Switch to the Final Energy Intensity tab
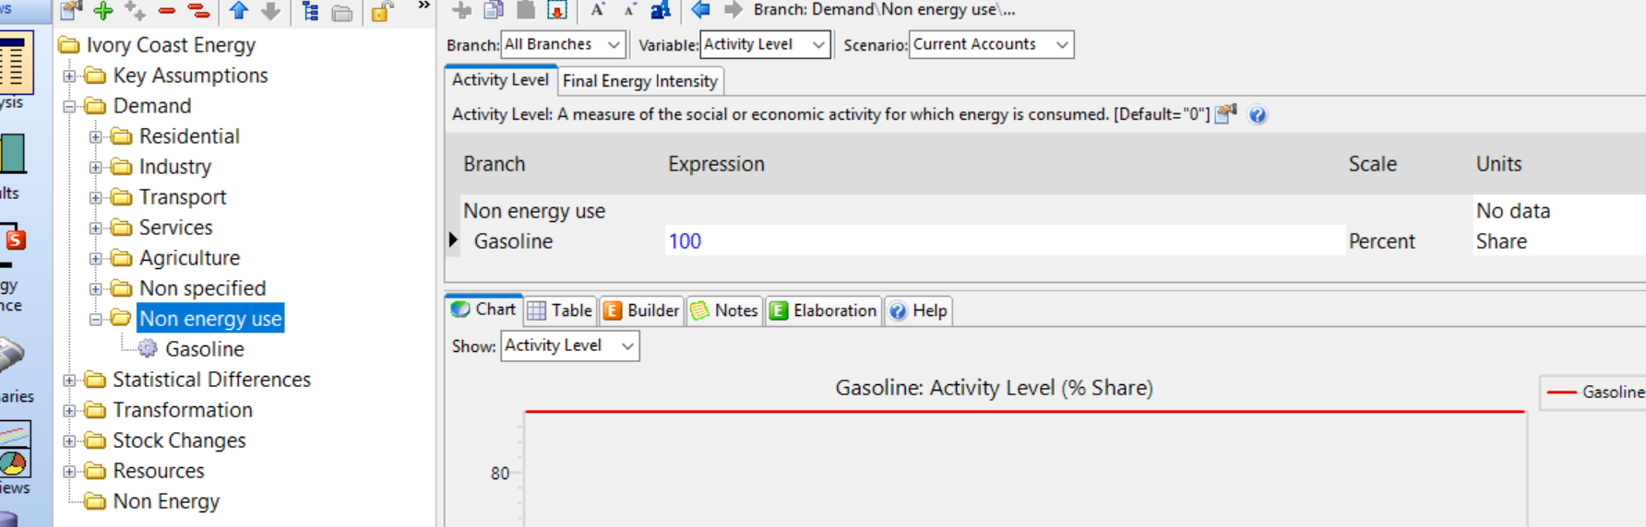The image size is (1646, 527). tap(640, 81)
